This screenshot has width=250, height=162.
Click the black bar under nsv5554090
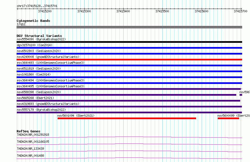tap(129, 42)
